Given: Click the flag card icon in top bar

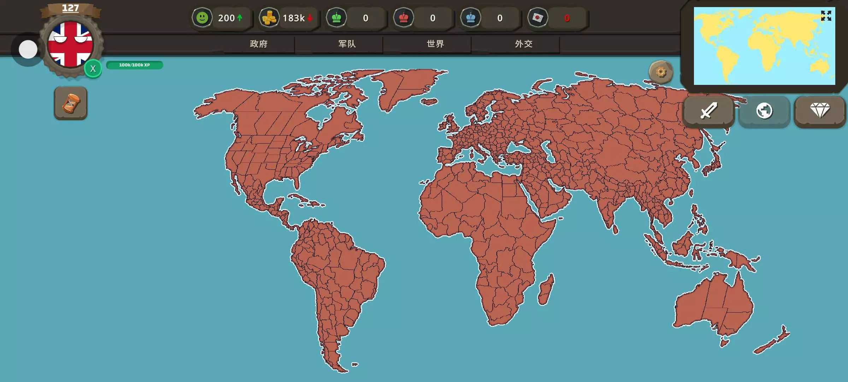Looking at the screenshot, I should [538, 18].
